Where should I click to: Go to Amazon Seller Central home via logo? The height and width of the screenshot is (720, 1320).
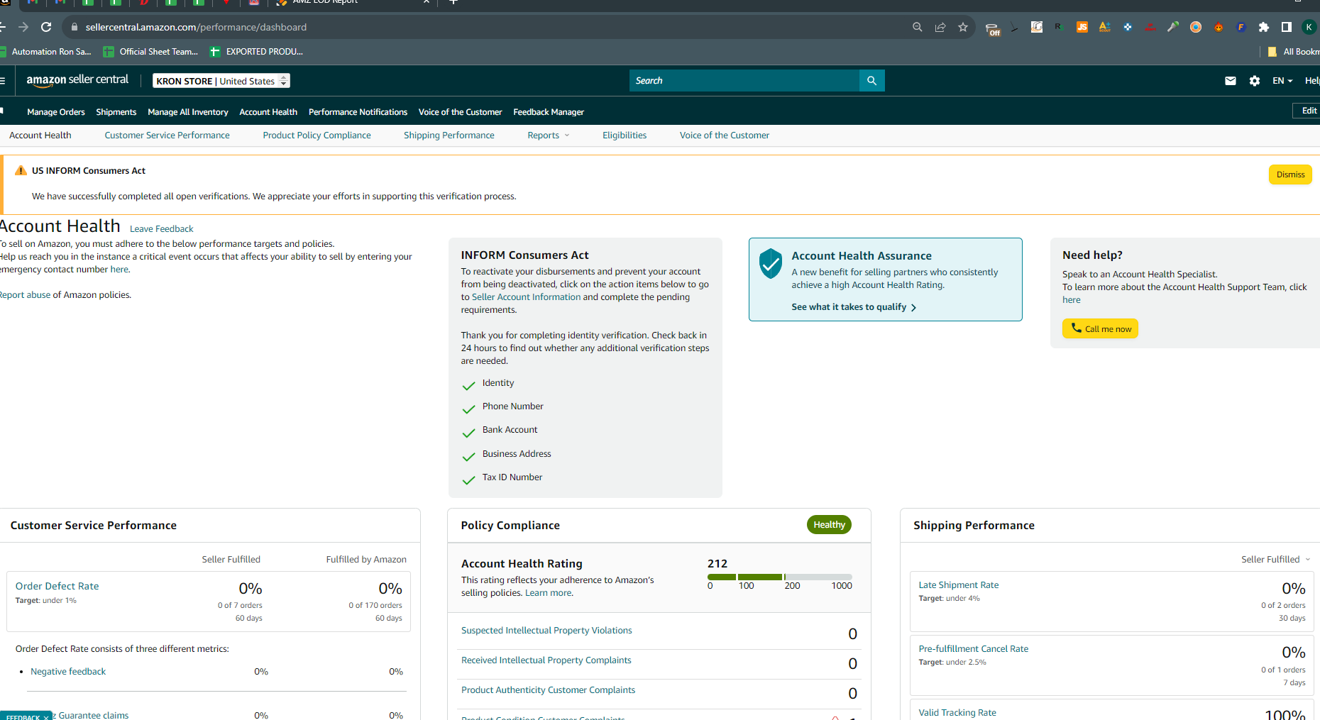coord(77,80)
